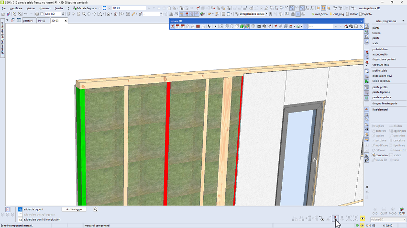407x228 pixels.
Task: Toggle 'evidenziare punti di congiunzione' option
Action: point(20,219)
